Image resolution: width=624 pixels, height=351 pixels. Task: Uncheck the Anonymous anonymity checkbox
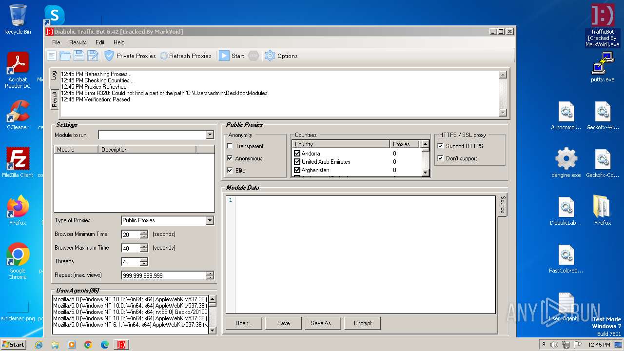pos(230,158)
